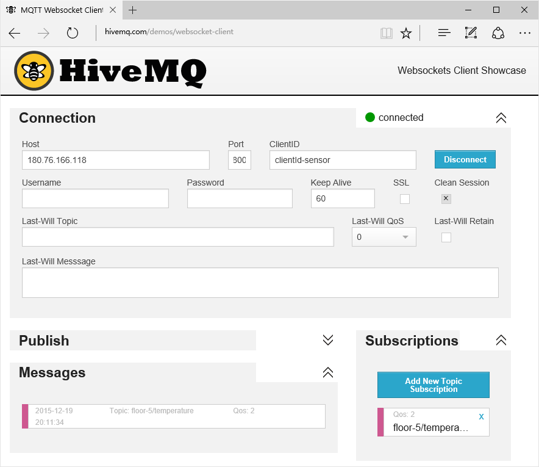
Task: Expand the Publish panel chevron
Action: coord(328,340)
